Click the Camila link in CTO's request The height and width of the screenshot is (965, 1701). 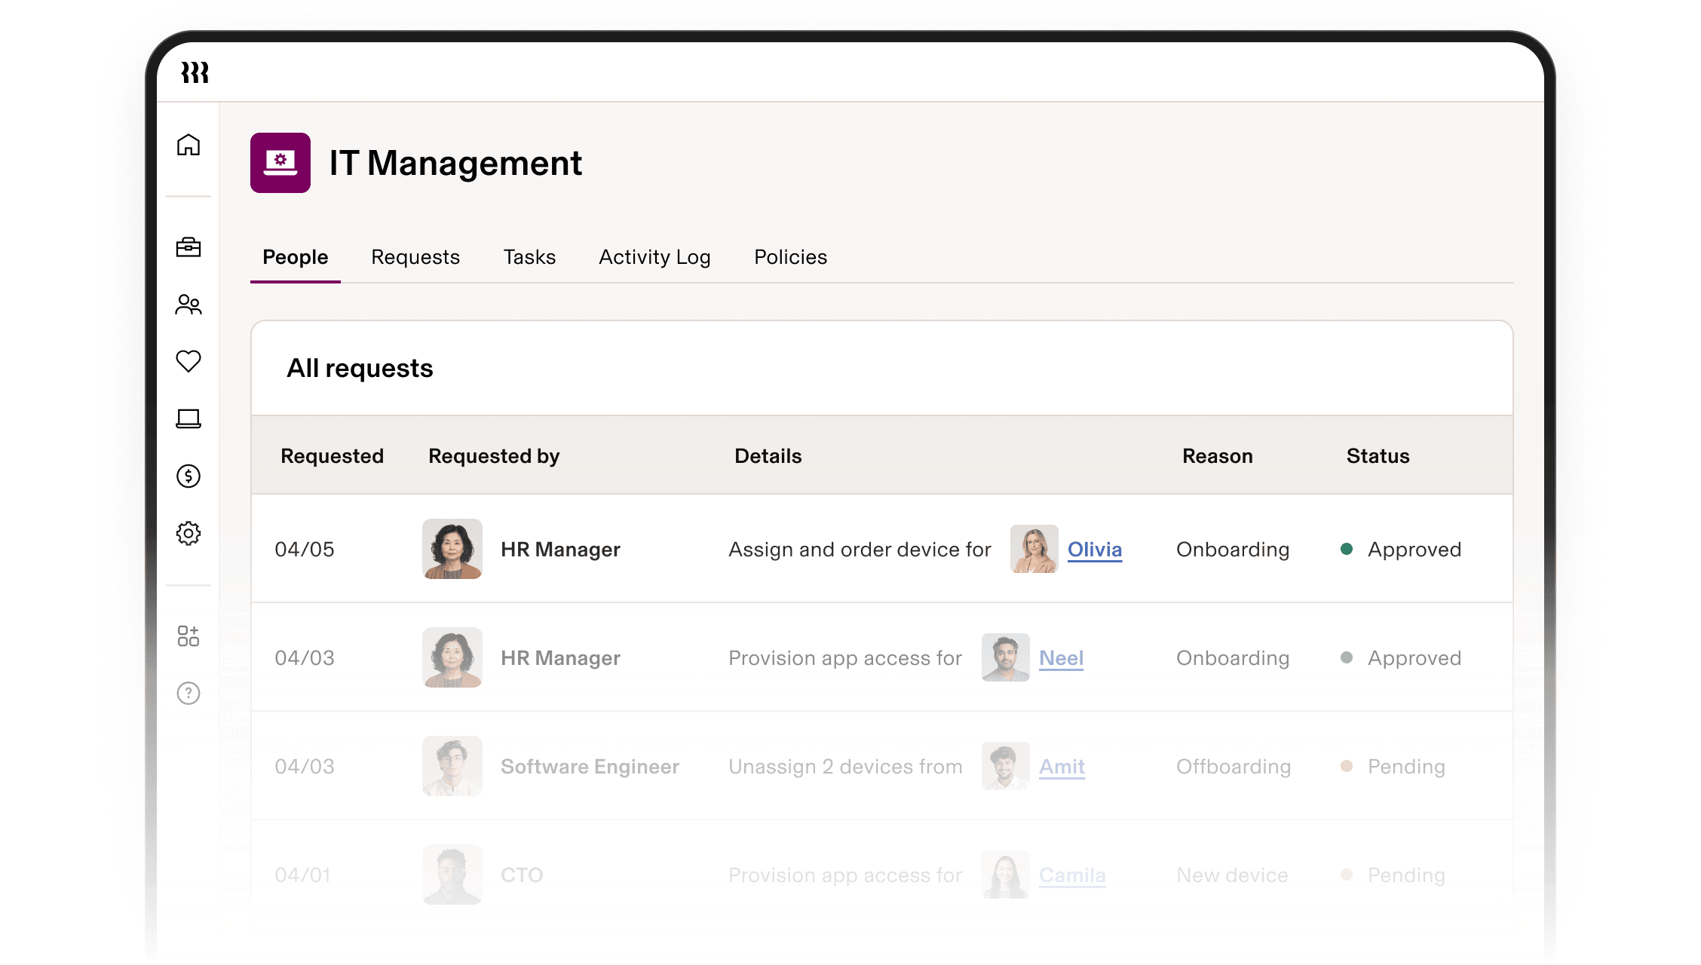pos(1072,875)
